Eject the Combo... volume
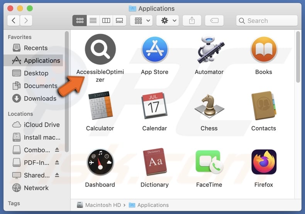Image resolution: width=305 pixels, height=214 pixels. [x=57, y=150]
